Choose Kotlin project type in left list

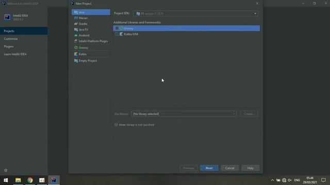pos(91,54)
